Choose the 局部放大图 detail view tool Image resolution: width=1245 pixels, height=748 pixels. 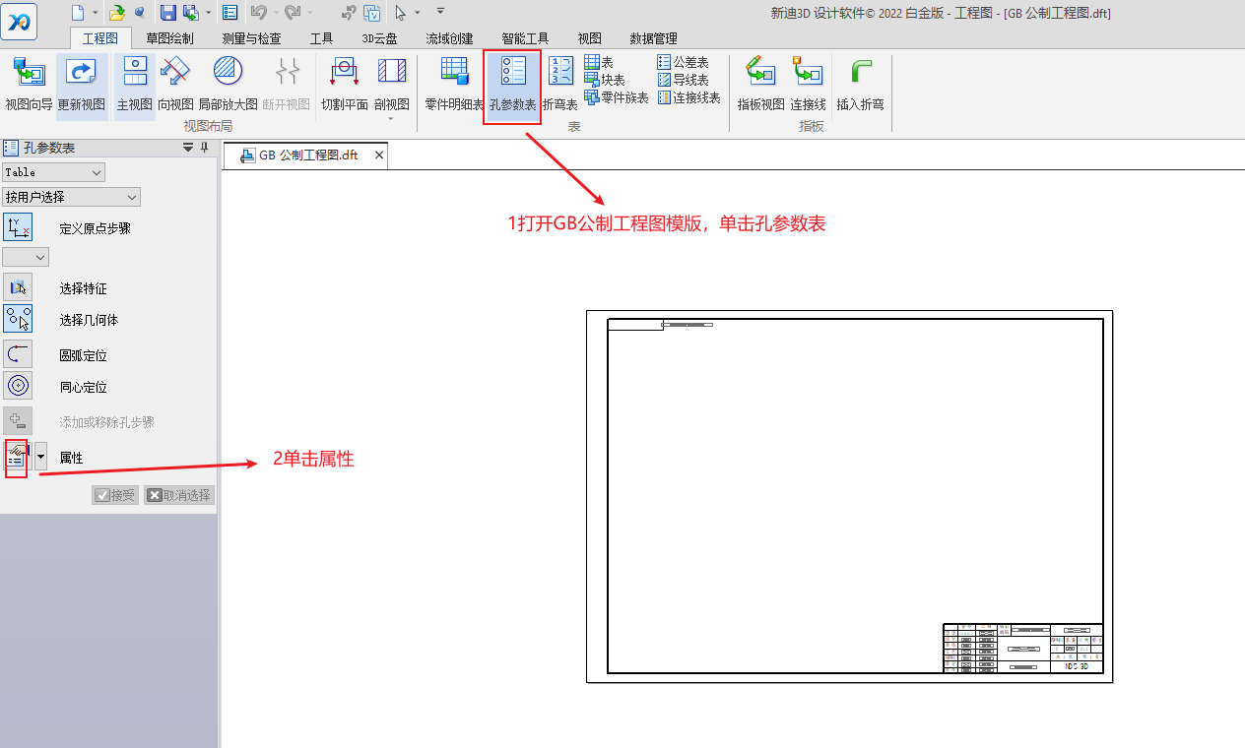click(x=228, y=84)
